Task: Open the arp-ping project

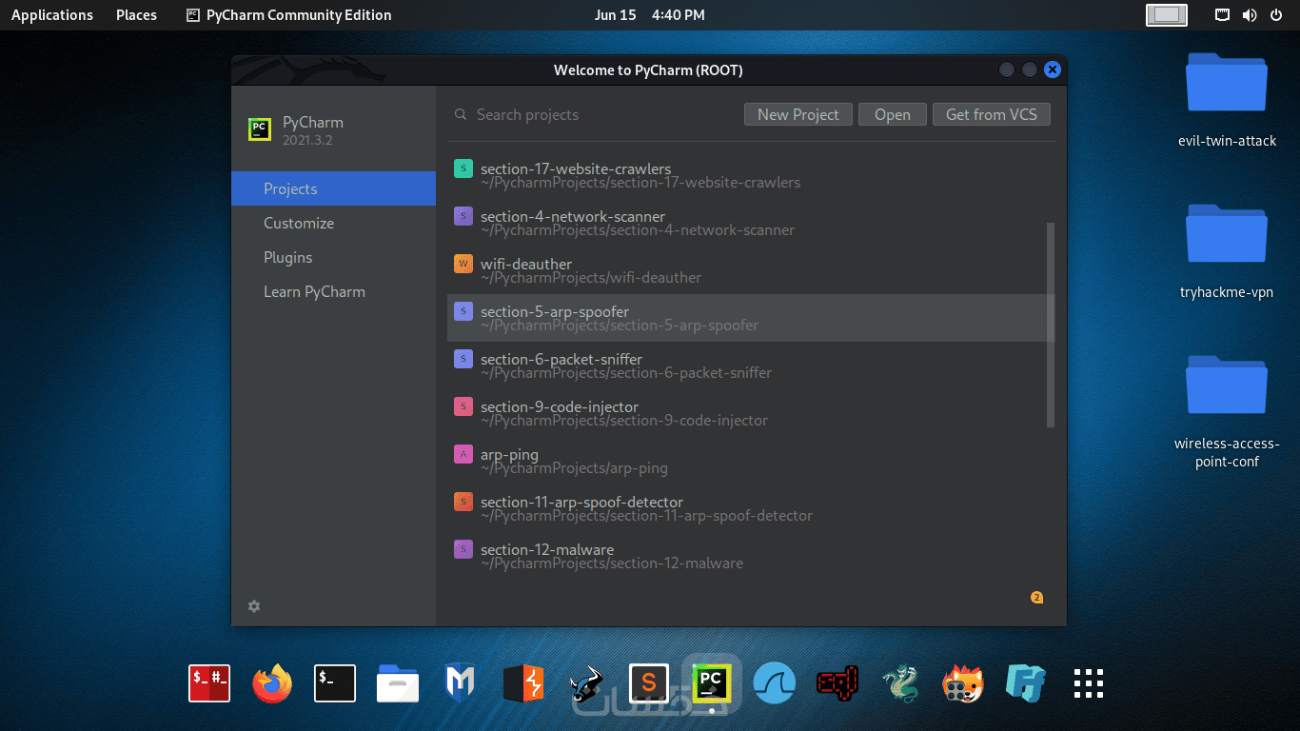Action: [750, 461]
